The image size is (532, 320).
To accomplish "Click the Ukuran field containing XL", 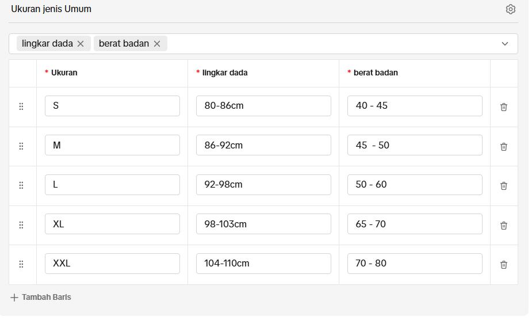I will 112,224.
